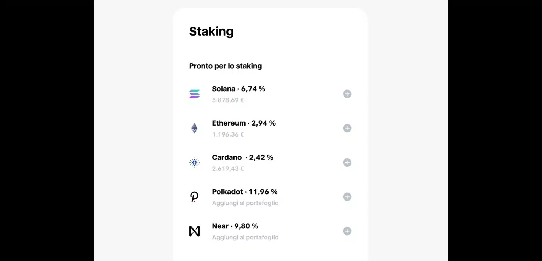542x261 pixels.
Task: Tap the plus icon next to Cardano
Action: 347,162
